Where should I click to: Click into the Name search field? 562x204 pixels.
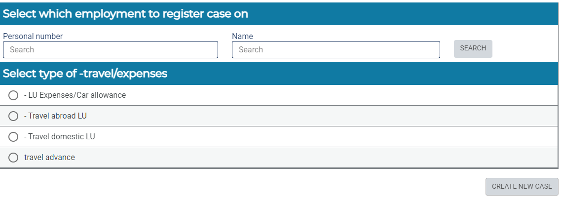(336, 49)
